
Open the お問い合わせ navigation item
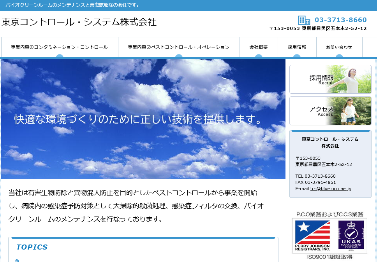[x=339, y=47]
